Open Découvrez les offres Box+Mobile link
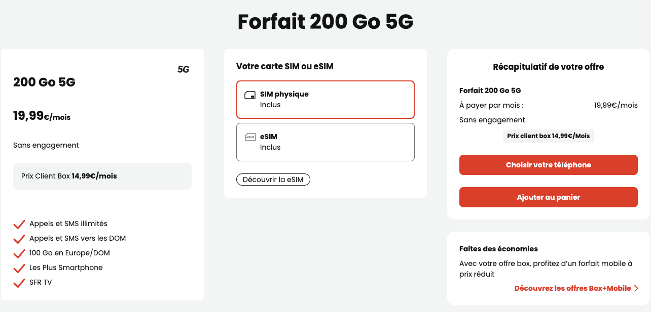This screenshot has height=312, width=651. pos(572,288)
